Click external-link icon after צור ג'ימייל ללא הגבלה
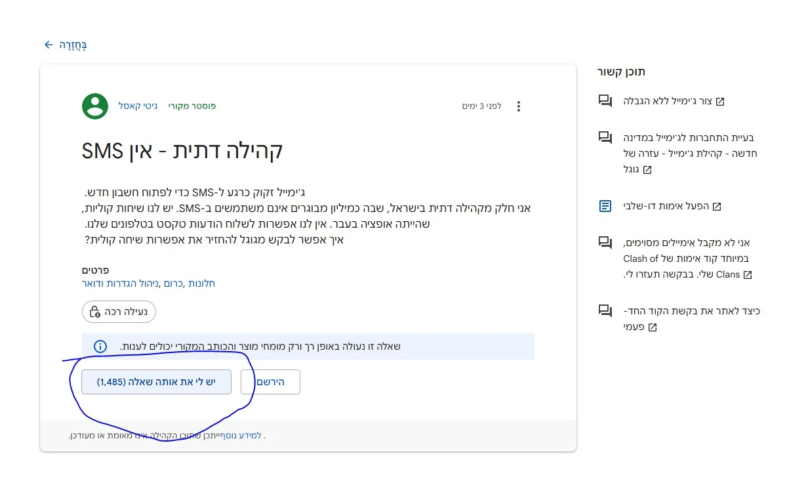The width and height of the screenshot is (785, 483). point(720,102)
